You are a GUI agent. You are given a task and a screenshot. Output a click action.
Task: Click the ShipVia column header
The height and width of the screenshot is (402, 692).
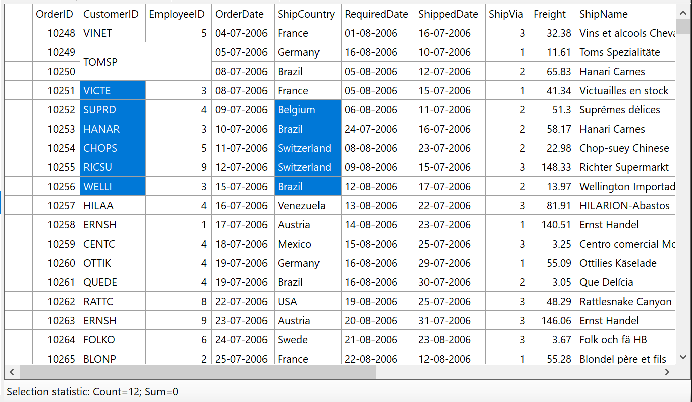pyautogui.click(x=507, y=14)
